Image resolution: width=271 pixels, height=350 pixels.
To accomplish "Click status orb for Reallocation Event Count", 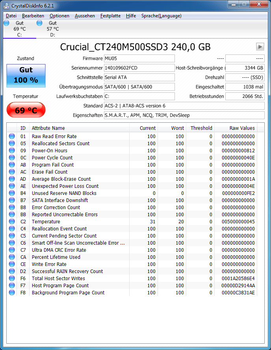I will click(x=12, y=228).
